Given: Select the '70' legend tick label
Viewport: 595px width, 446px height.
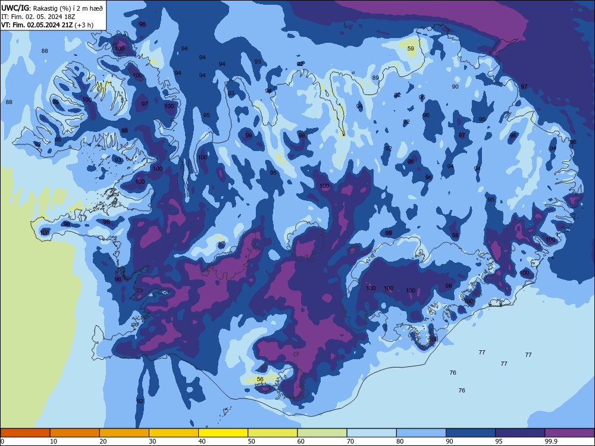Looking at the screenshot, I should point(350,441).
